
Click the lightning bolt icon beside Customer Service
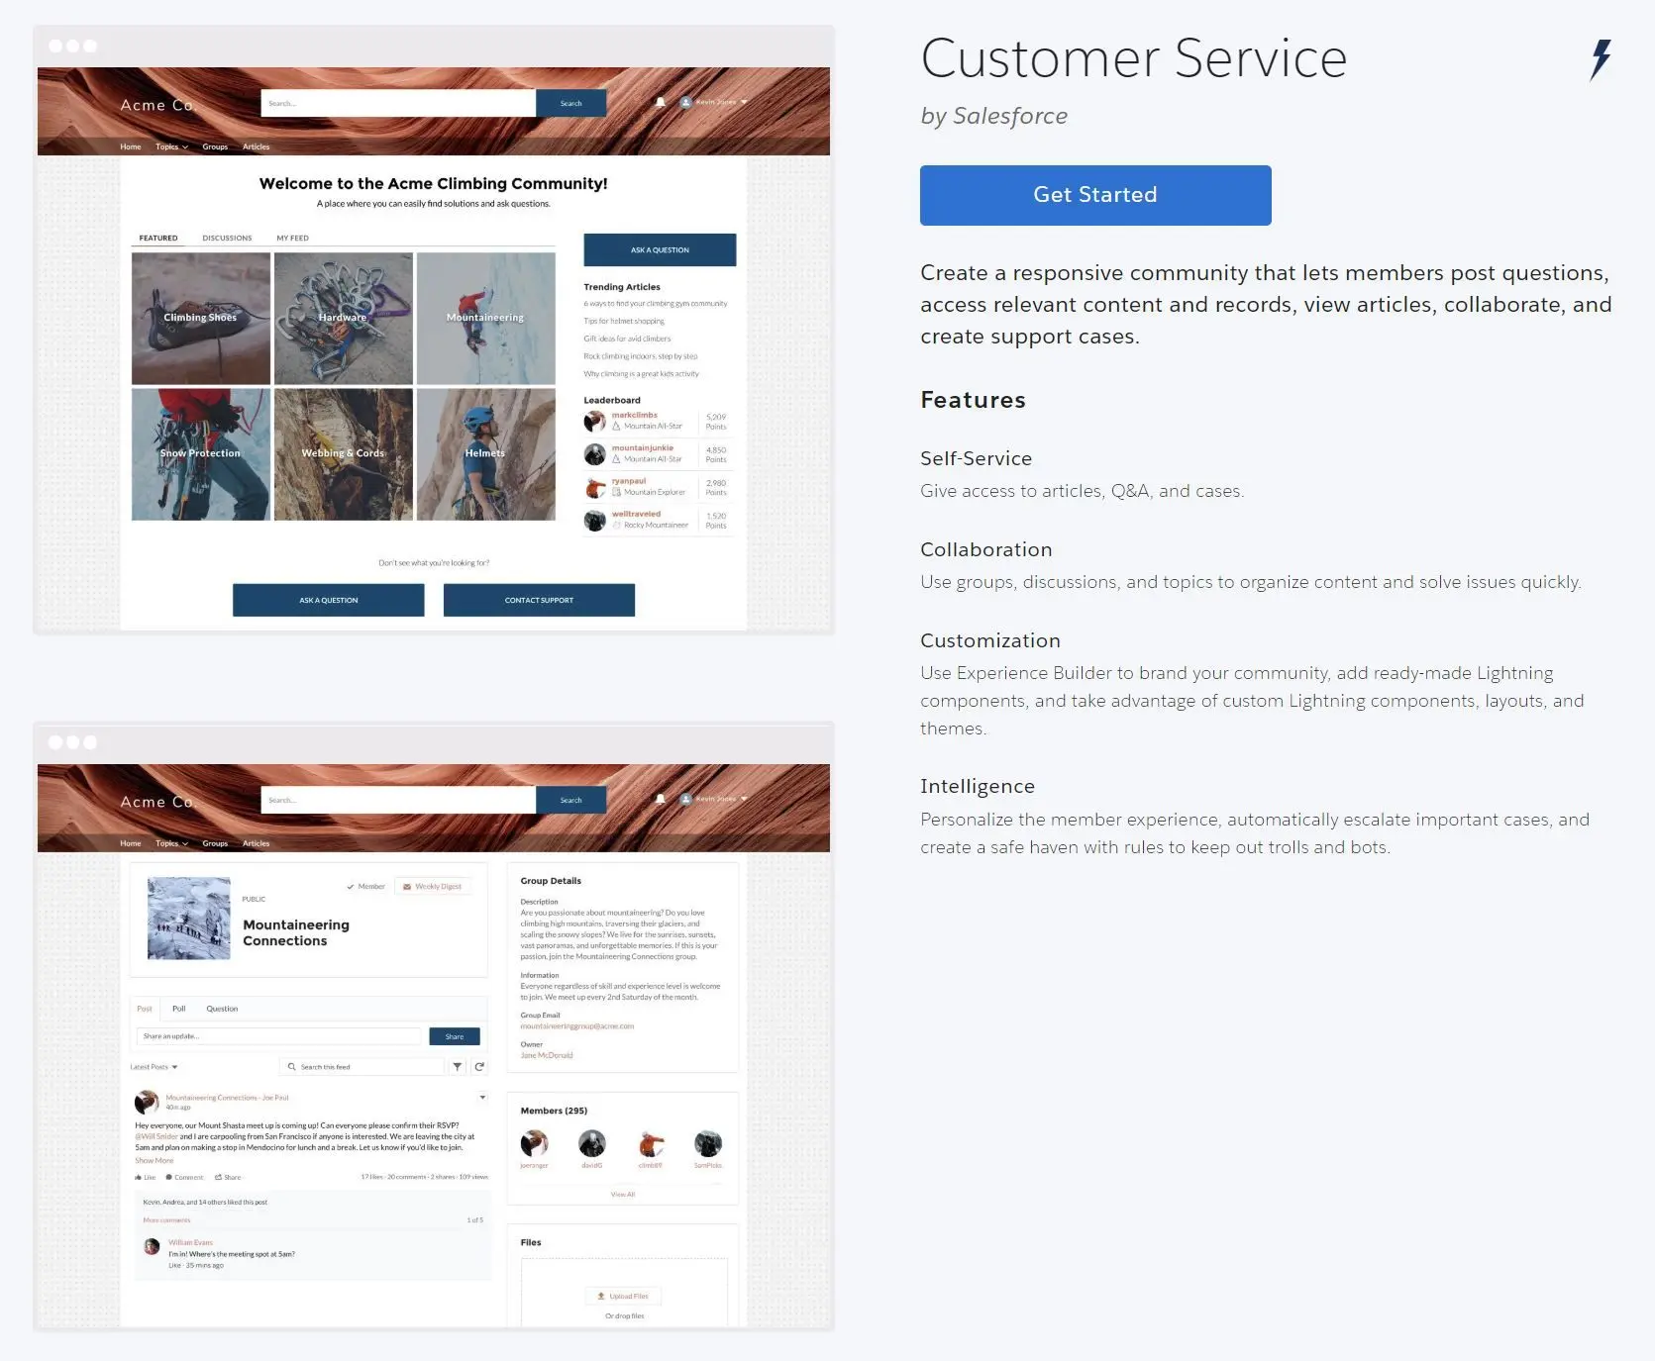pos(1601,59)
